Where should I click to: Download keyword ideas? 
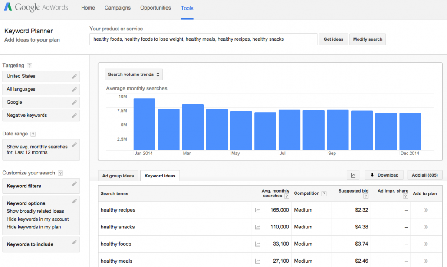point(384,175)
